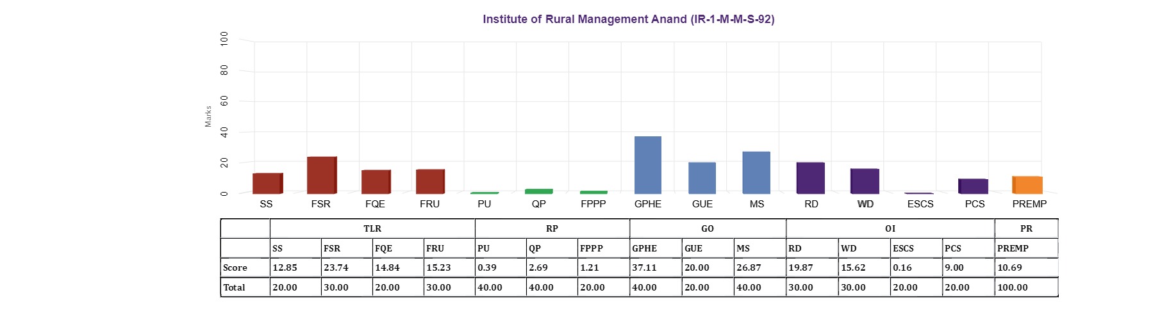Click the red FSR bar
Image resolution: width=1162 pixels, height=327 pixels.
coord(321,175)
